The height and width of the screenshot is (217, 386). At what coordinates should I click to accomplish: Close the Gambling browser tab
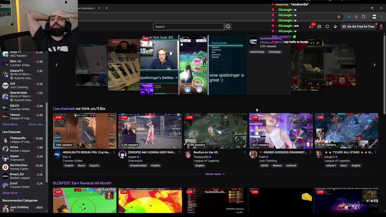pyautogui.click(x=99, y=8)
